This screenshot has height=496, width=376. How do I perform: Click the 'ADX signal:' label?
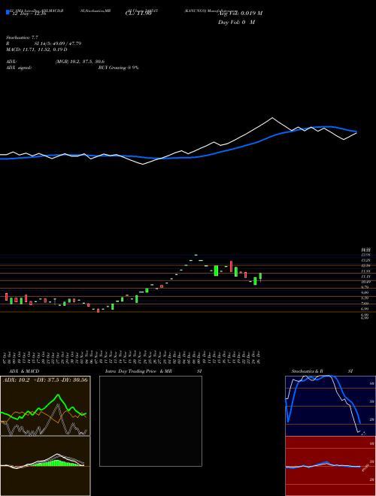coord(19,68)
